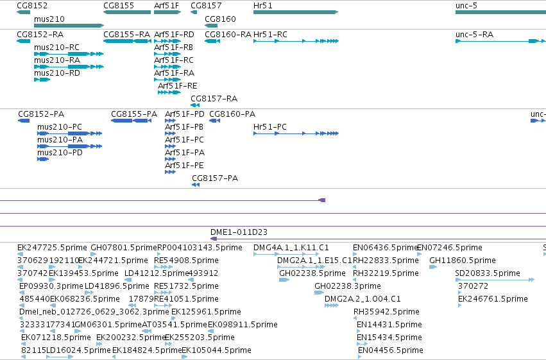Image resolution: width=546 pixels, height=360 pixels.
Task: Click the SD20833.5prime EST label
Action: point(488,273)
